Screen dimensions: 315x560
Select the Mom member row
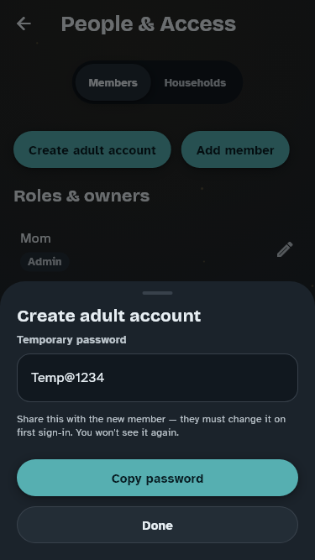tap(158, 250)
